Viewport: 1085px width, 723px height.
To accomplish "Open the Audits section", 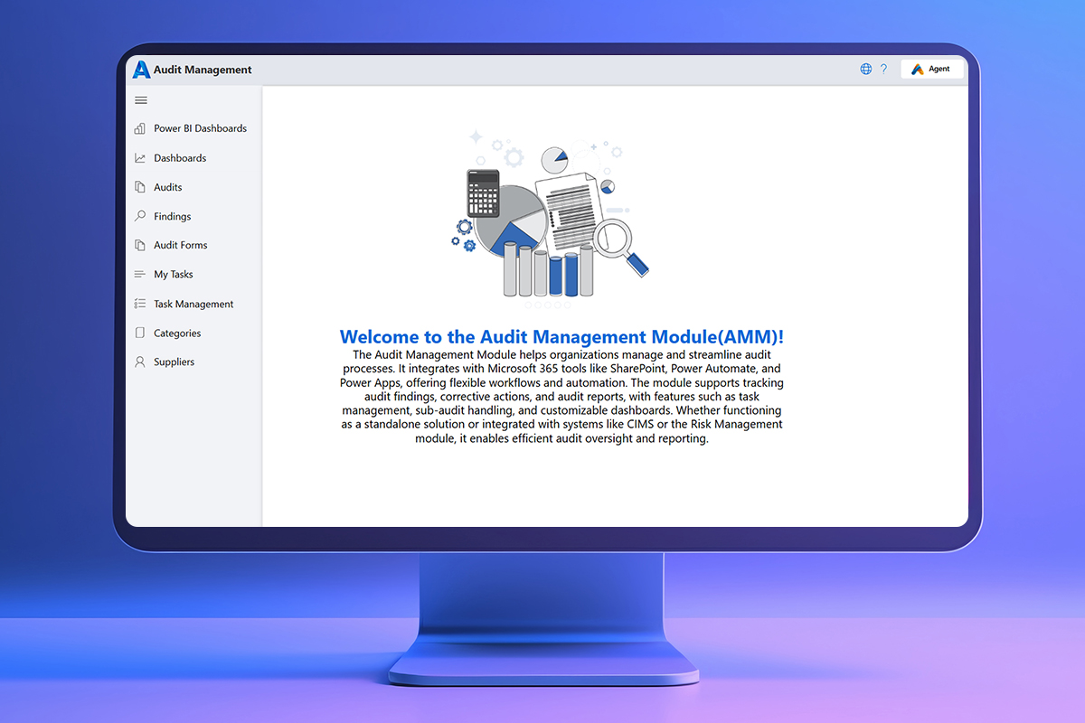I will click(x=168, y=187).
